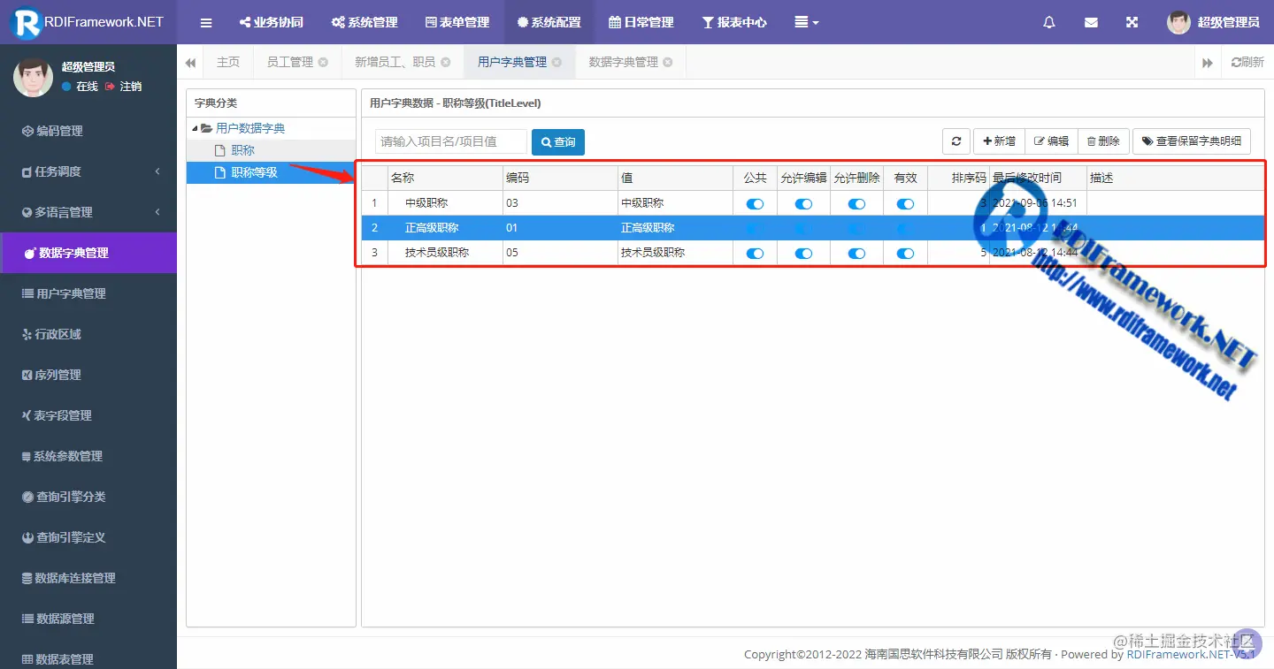This screenshot has height=669, width=1274.
Task: Open the mail message icon
Action: (x=1091, y=22)
